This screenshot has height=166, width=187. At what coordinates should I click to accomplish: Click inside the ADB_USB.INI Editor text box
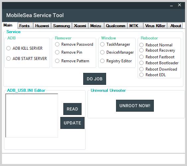(x=32, y=116)
